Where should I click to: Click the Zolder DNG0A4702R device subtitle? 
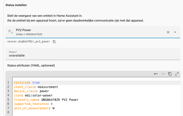tap(29, 34)
